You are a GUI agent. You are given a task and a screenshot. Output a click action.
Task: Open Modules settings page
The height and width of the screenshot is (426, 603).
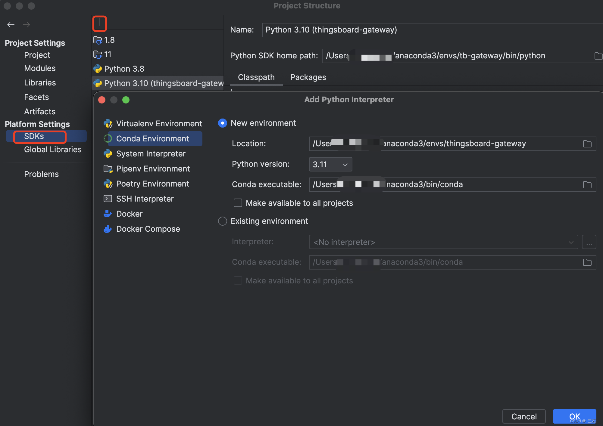[40, 68]
